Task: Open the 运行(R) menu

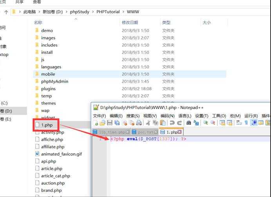Action: click(x=251, y=116)
